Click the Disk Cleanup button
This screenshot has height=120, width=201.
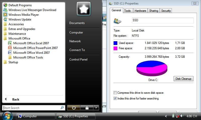tap(183, 79)
